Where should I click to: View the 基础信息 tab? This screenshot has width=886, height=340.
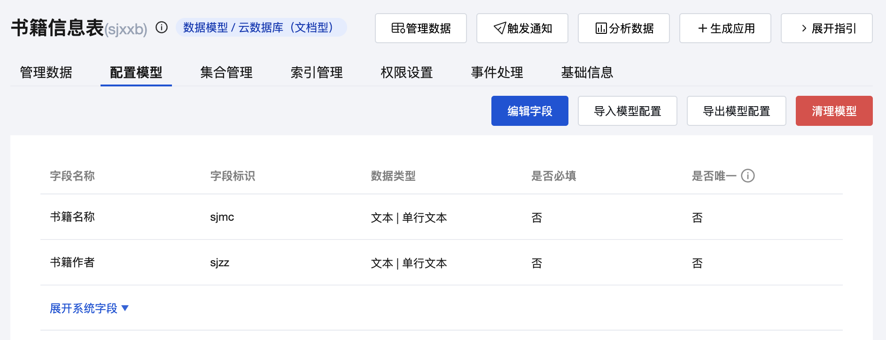tap(587, 72)
